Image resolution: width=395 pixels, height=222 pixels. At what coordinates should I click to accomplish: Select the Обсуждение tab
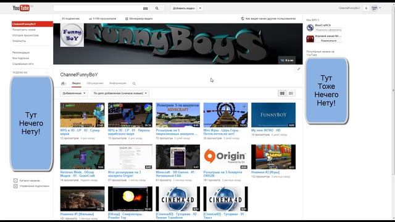coord(95,83)
